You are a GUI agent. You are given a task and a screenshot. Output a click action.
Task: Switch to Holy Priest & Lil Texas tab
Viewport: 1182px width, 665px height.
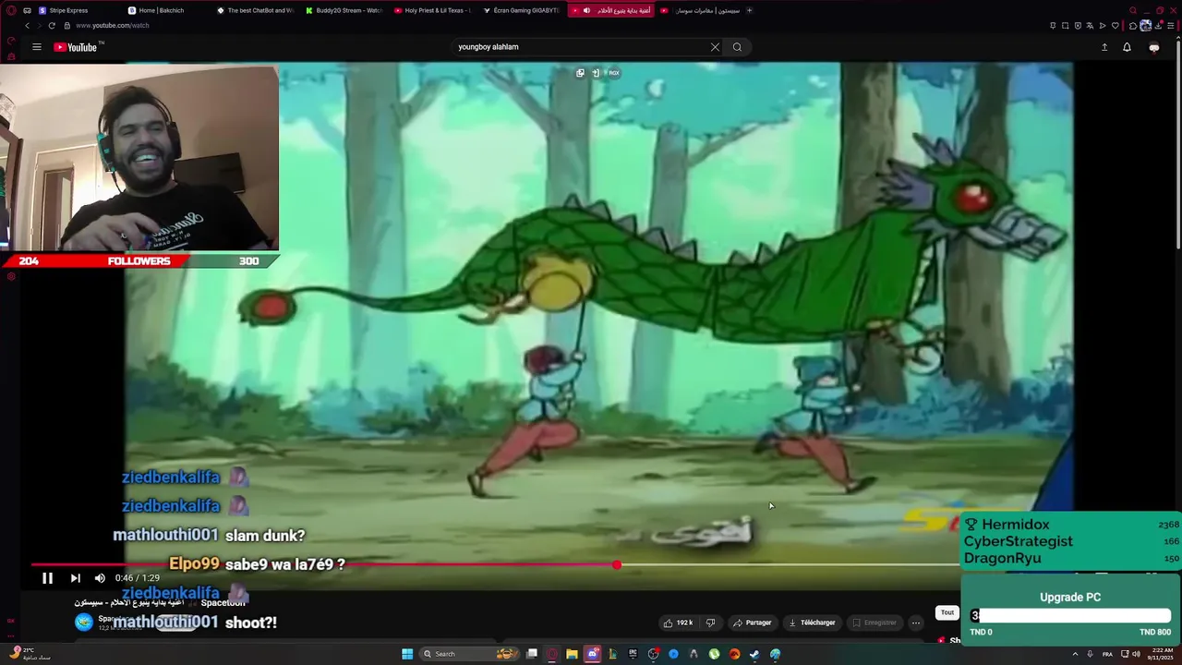(432, 10)
